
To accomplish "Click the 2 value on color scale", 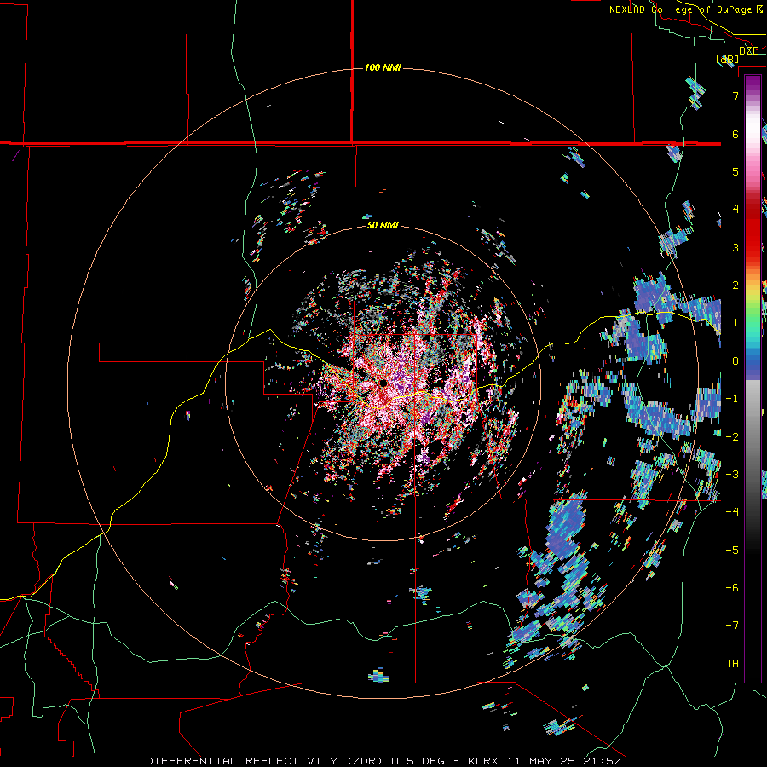I will tap(735, 285).
